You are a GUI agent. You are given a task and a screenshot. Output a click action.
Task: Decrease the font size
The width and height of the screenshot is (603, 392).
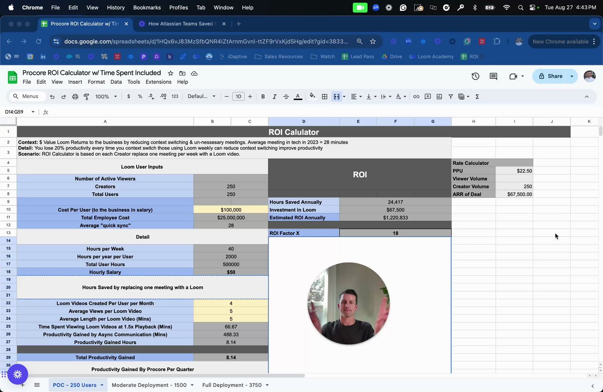[x=227, y=97]
